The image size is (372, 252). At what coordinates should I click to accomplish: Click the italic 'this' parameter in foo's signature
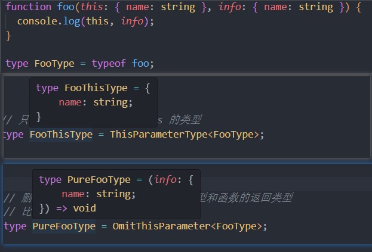click(91, 7)
